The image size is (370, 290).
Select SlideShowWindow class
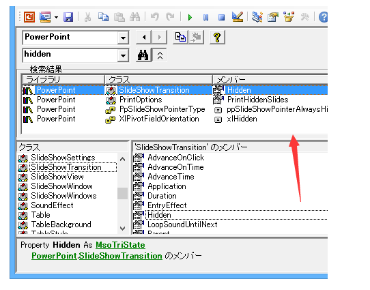[61, 186]
